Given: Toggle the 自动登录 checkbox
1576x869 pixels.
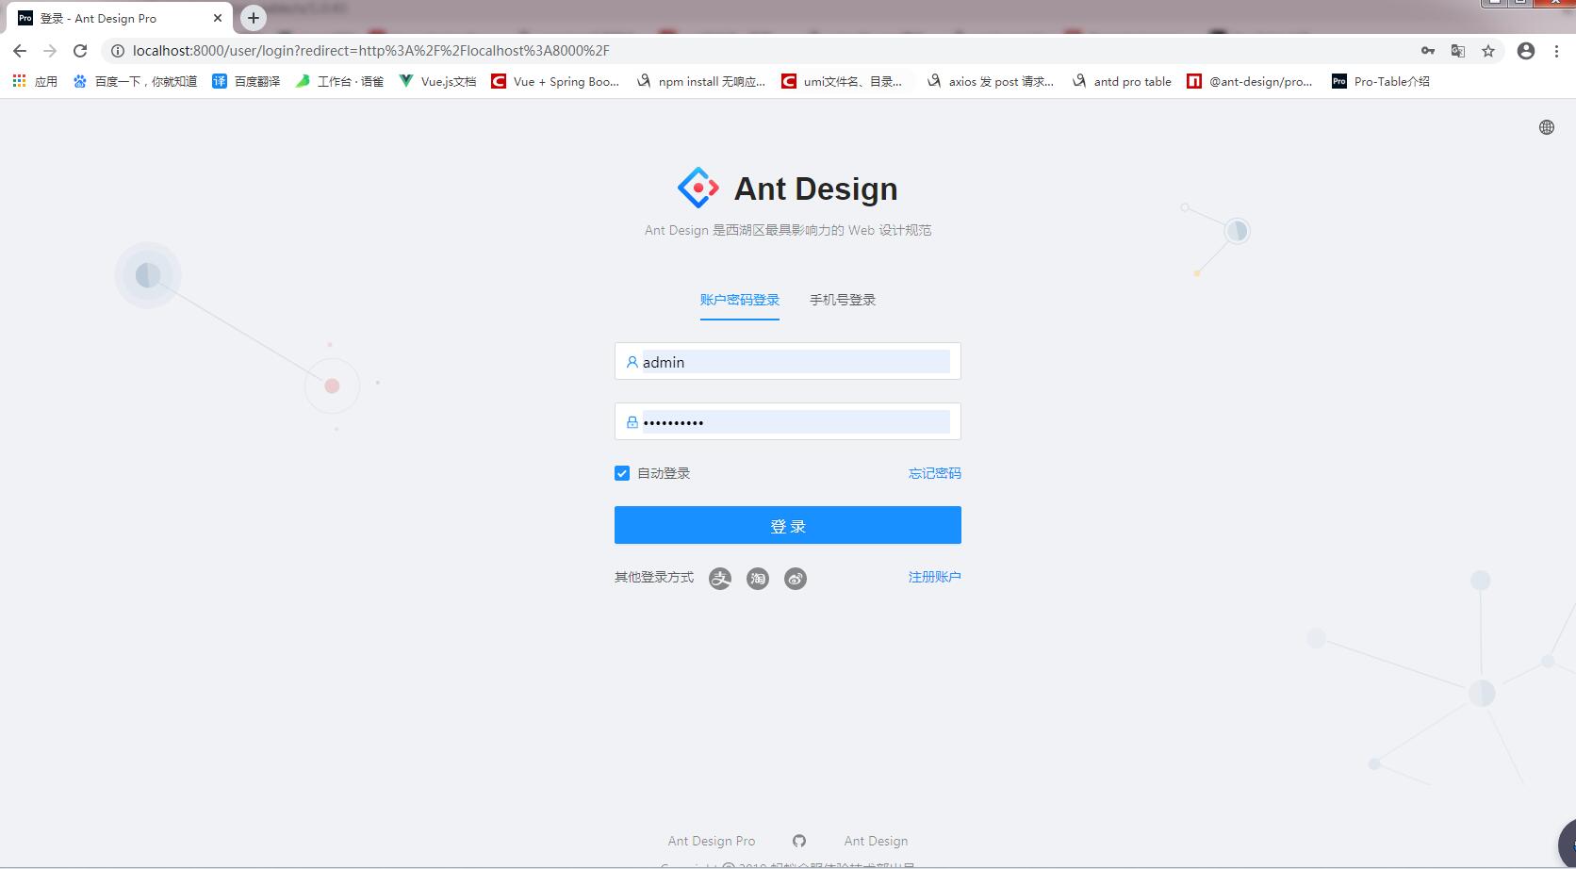Looking at the screenshot, I should pyautogui.click(x=622, y=473).
